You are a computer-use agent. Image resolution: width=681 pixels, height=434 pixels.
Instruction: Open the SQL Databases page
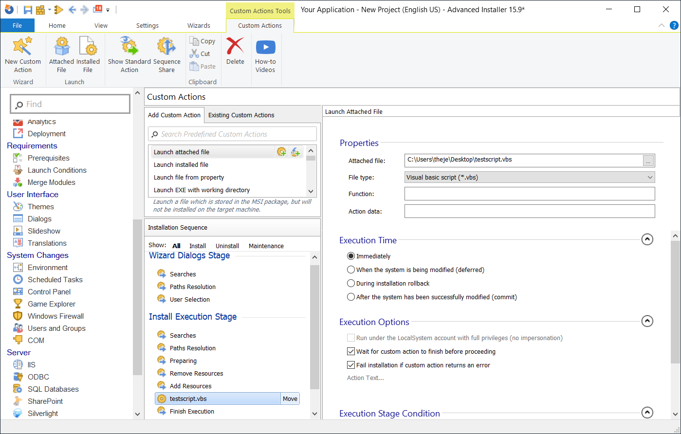click(53, 389)
